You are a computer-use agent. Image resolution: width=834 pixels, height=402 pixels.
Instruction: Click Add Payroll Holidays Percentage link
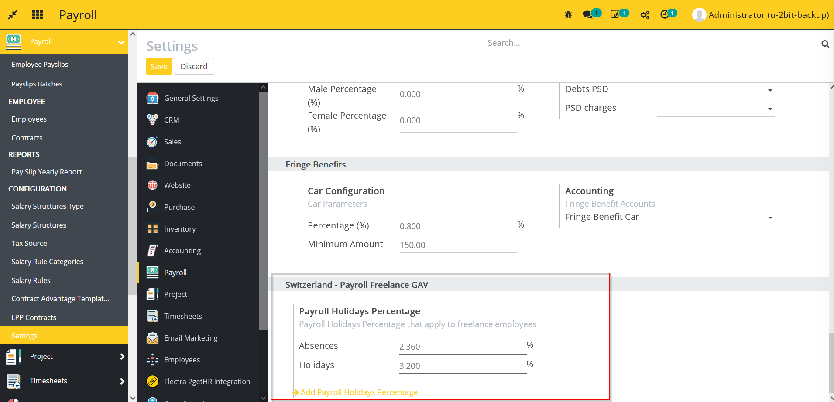359,392
